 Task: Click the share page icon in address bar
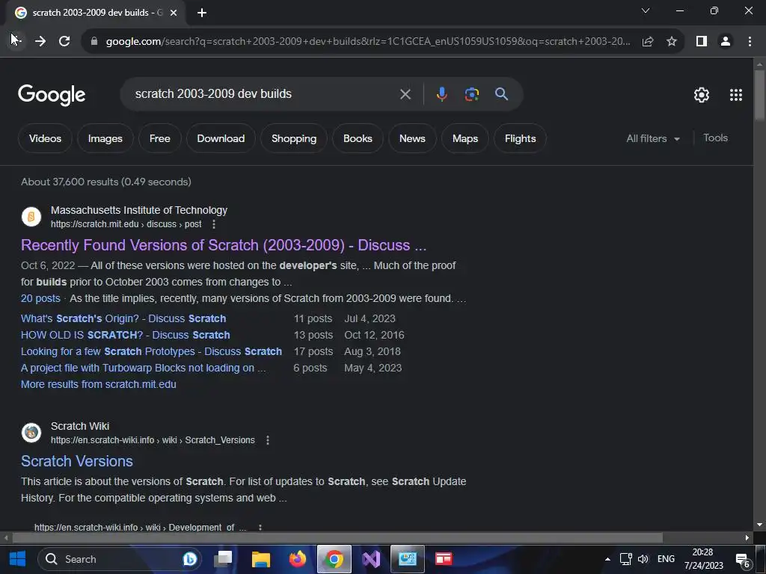tap(648, 42)
